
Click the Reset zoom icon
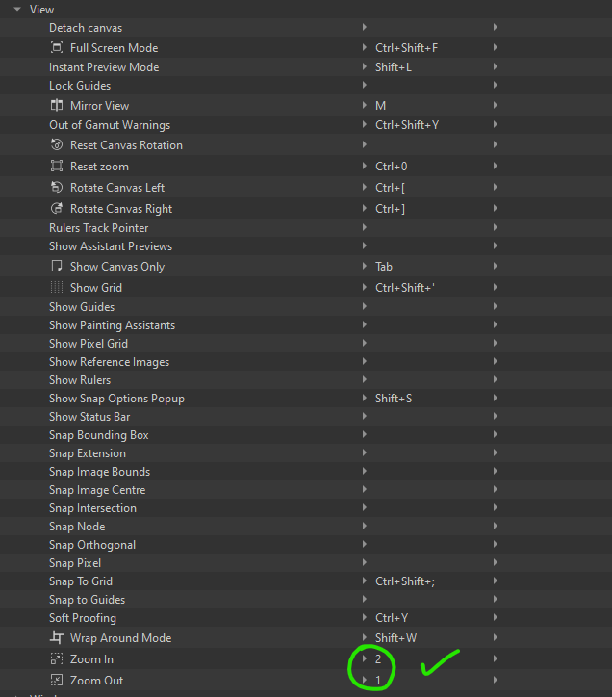pyautogui.click(x=57, y=166)
